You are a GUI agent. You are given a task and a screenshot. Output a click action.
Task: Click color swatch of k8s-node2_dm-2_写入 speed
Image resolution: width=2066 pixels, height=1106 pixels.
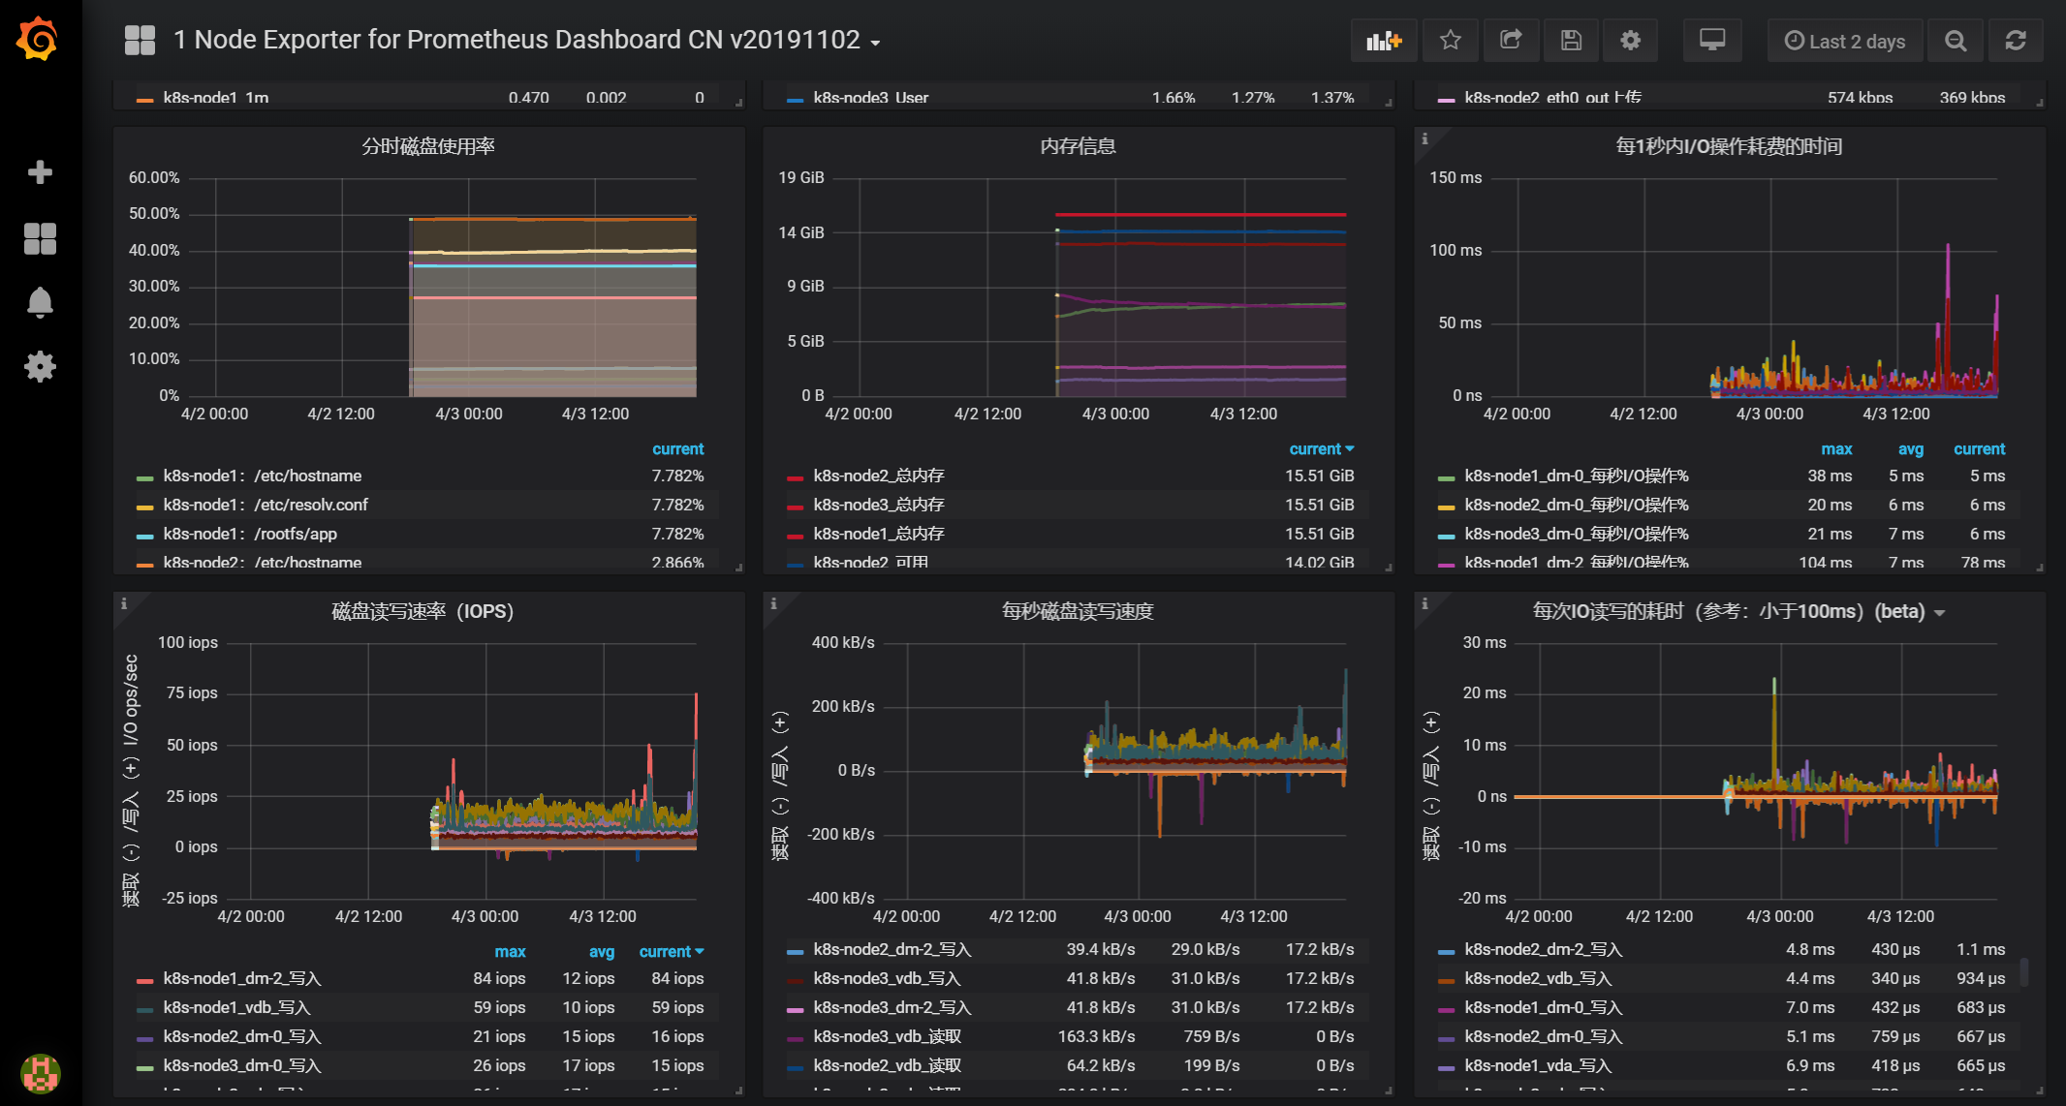pos(795,951)
